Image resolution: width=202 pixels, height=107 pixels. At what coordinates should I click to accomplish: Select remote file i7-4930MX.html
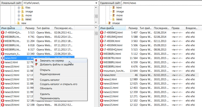coord(113,45)
